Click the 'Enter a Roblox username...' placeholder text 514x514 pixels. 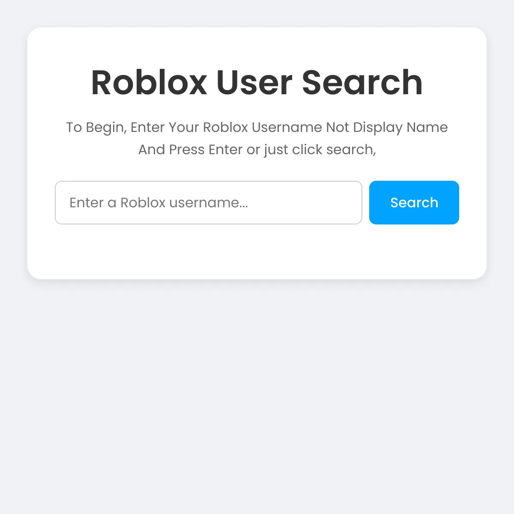(158, 203)
